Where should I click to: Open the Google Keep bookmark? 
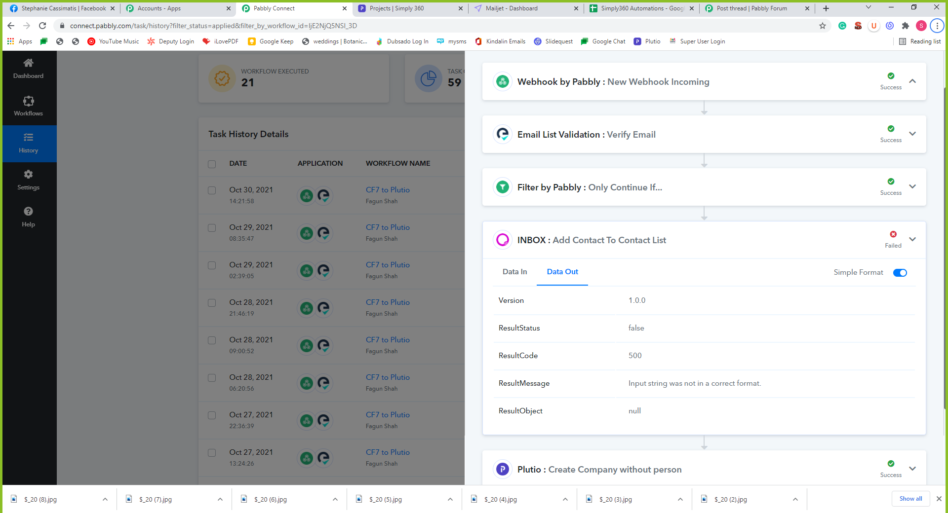(271, 41)
